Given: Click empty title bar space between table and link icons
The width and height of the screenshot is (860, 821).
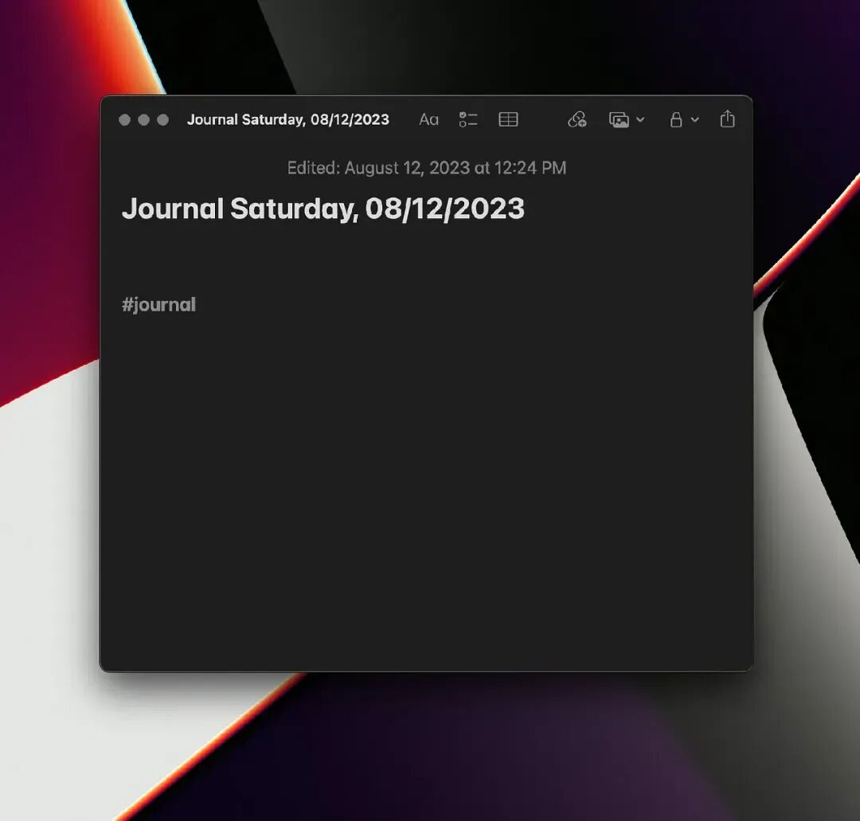Looking at the screenshot, I should pyautogui.click(x=542, y=119).
